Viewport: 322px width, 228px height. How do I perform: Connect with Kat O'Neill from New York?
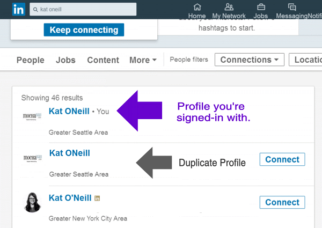pos(282,202)
